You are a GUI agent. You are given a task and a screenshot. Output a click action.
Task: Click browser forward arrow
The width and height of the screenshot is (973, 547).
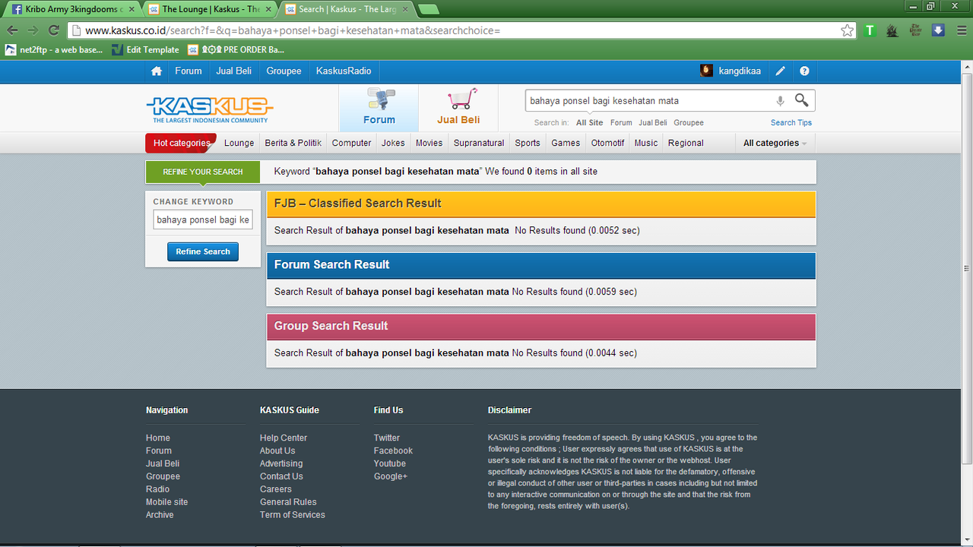(33, 30)
